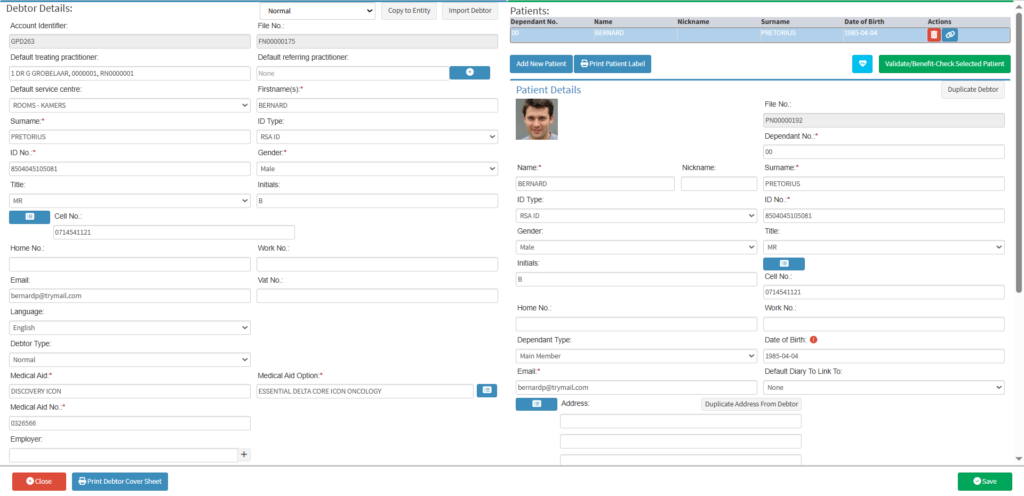Click the blue link icon in Actions column
The image size is (1024, 496).
pos(950,35)
